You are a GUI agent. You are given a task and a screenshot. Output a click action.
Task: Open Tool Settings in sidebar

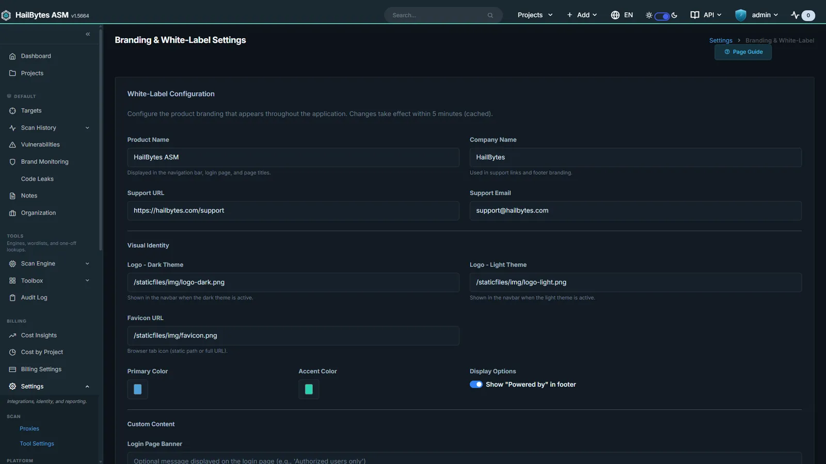(37, 443)
